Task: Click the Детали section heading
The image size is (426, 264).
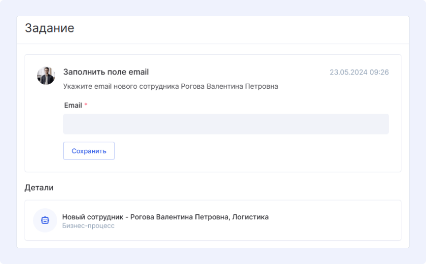Action: pos(39,188)
